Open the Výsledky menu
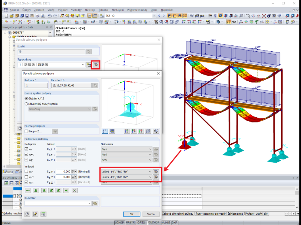Screen dimensions: 301x225 pyautogui.click(x=76, y=10)
